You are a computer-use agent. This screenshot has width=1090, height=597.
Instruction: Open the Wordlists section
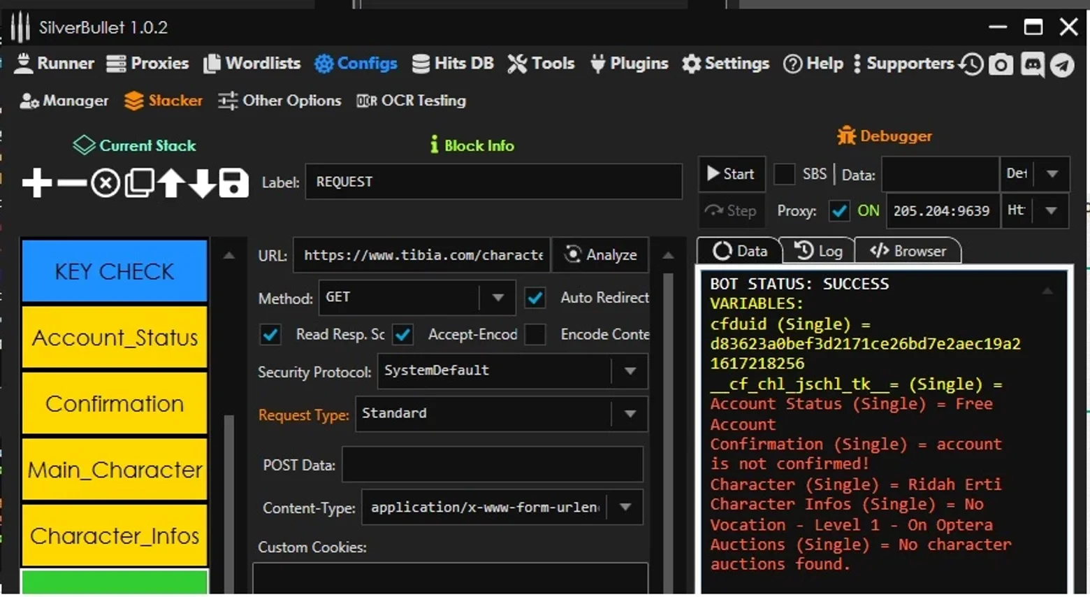pyautogui.click(x=252, y=64)
